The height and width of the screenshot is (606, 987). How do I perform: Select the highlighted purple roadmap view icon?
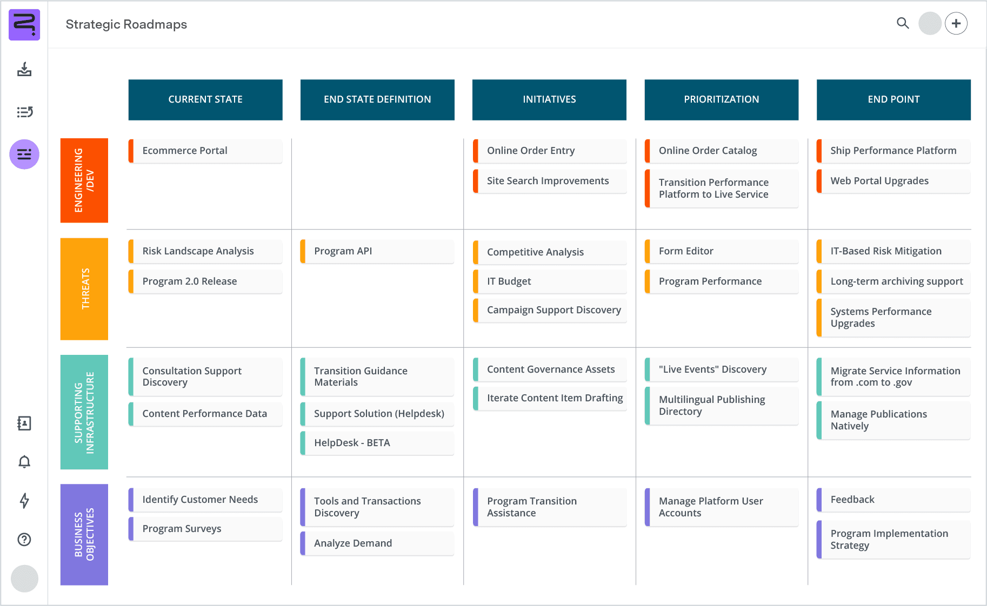pos(24,154)
